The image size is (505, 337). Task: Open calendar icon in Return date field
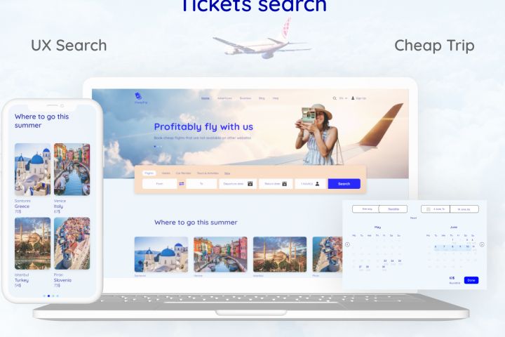pyautogui.click(x=284, y=184)
